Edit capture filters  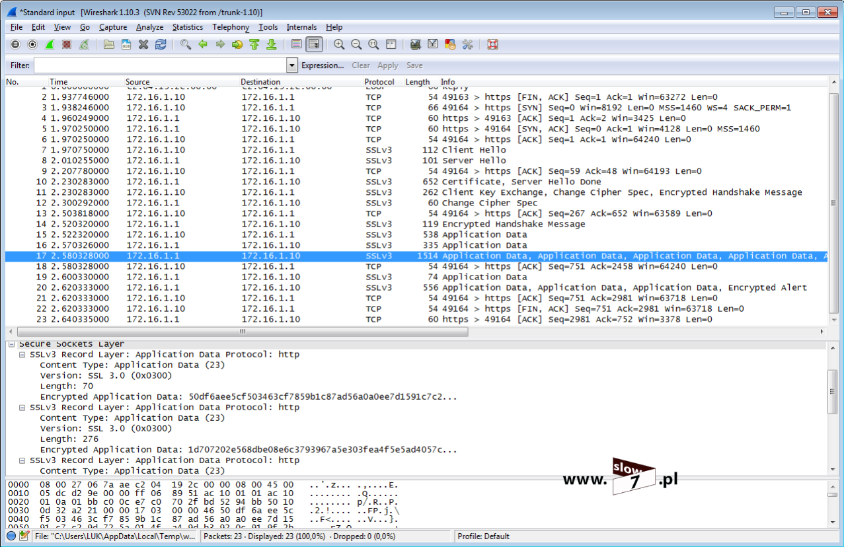pyautogui.click(x=416, y=44)
